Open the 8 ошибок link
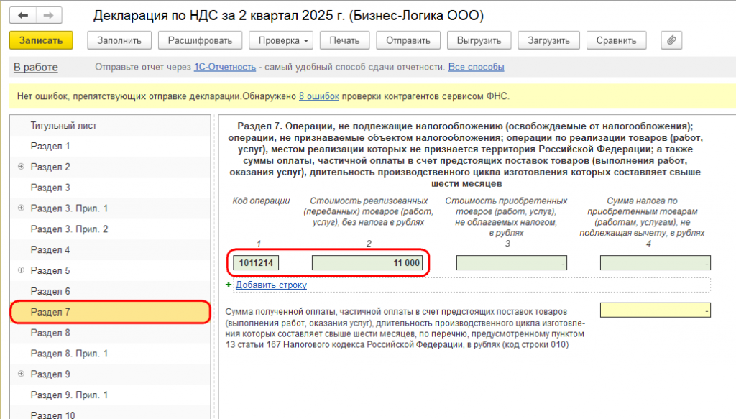The image size is (736, 419). pos(318,96)
